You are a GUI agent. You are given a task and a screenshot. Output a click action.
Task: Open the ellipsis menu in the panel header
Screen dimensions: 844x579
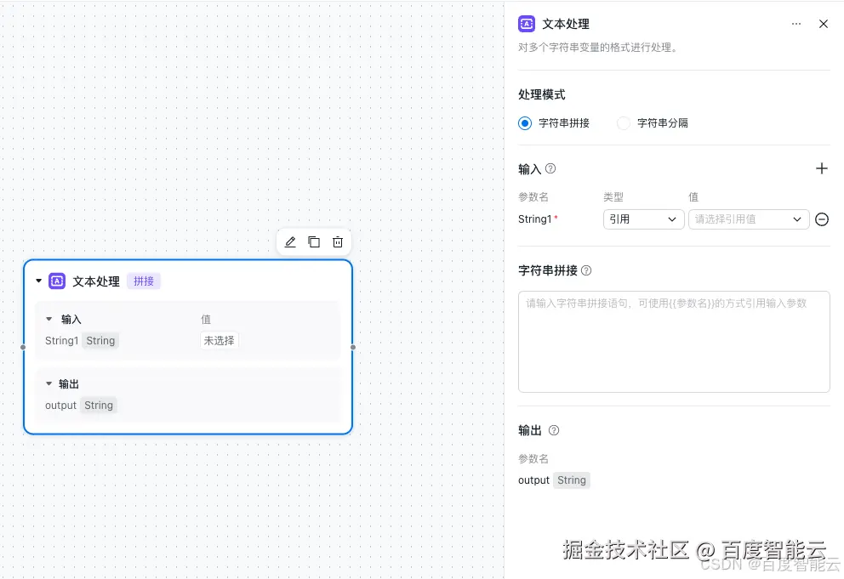(x=796, y=24)
